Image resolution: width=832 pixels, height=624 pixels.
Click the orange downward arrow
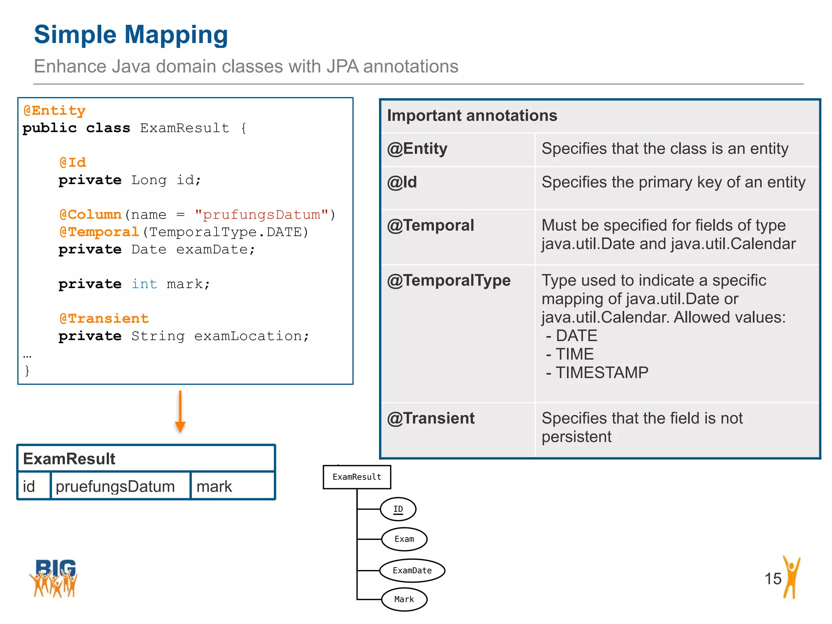[x=180, y=411]
